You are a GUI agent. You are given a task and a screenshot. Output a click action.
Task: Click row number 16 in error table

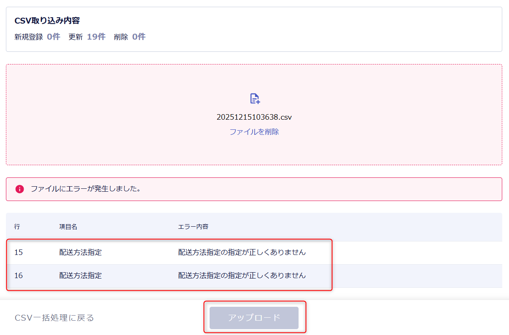pos(19,276)
